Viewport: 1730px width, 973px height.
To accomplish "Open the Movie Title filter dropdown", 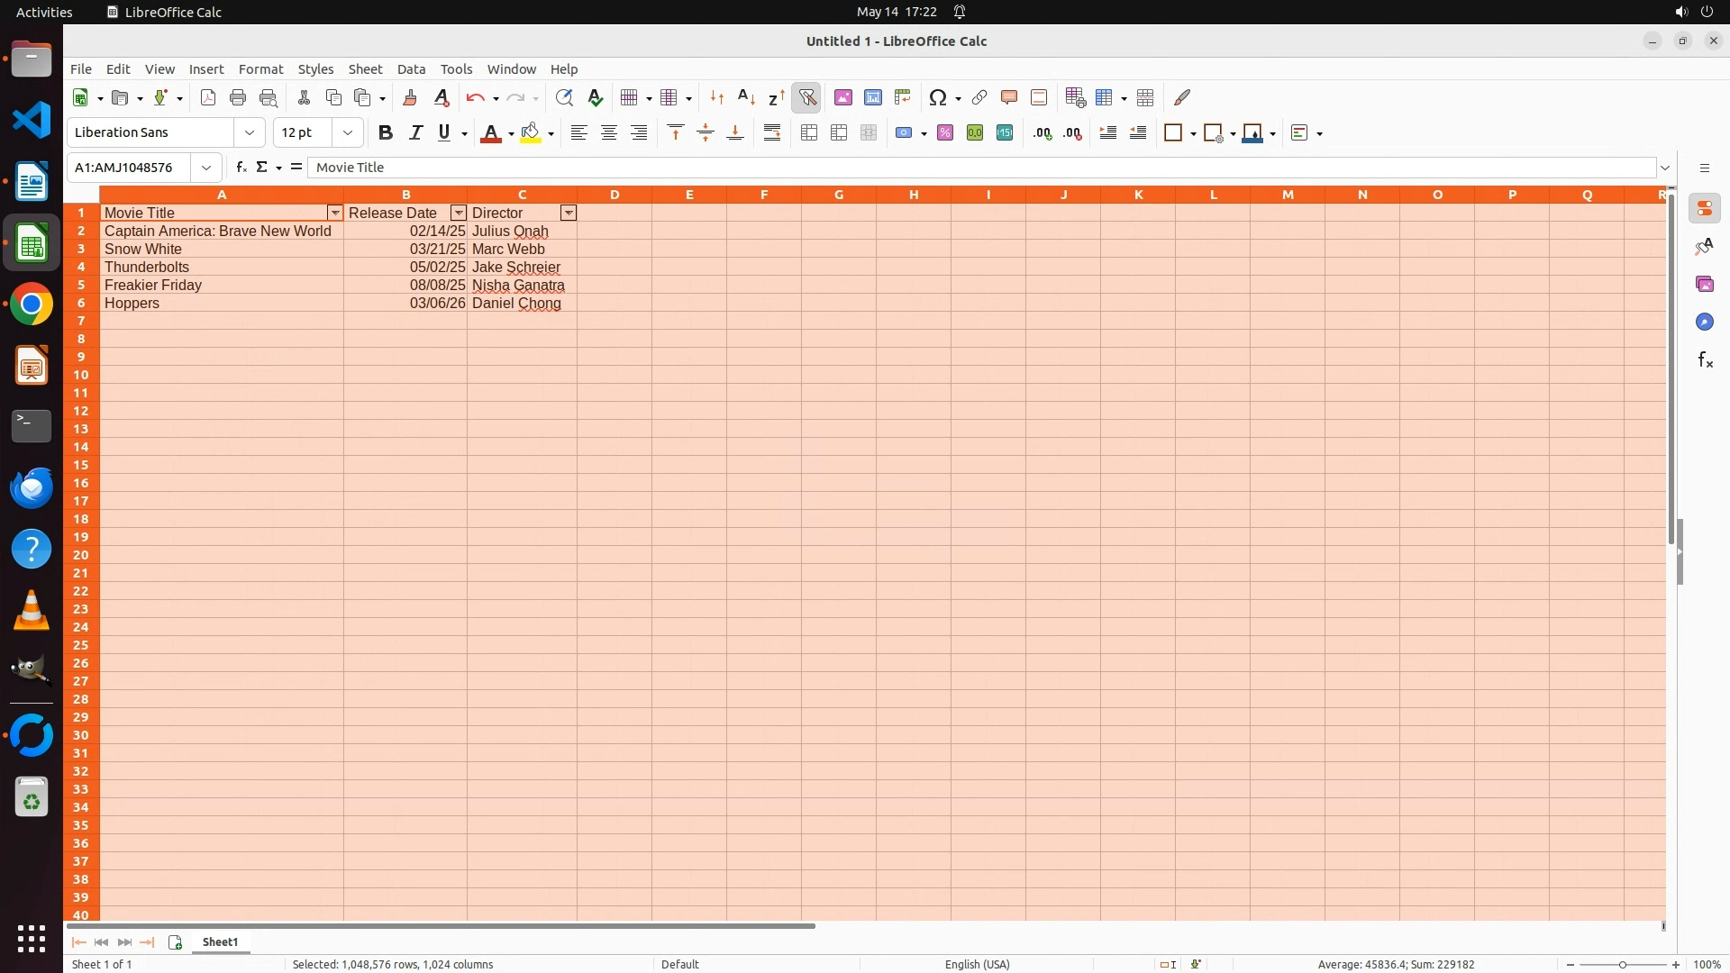I will 335,213.
